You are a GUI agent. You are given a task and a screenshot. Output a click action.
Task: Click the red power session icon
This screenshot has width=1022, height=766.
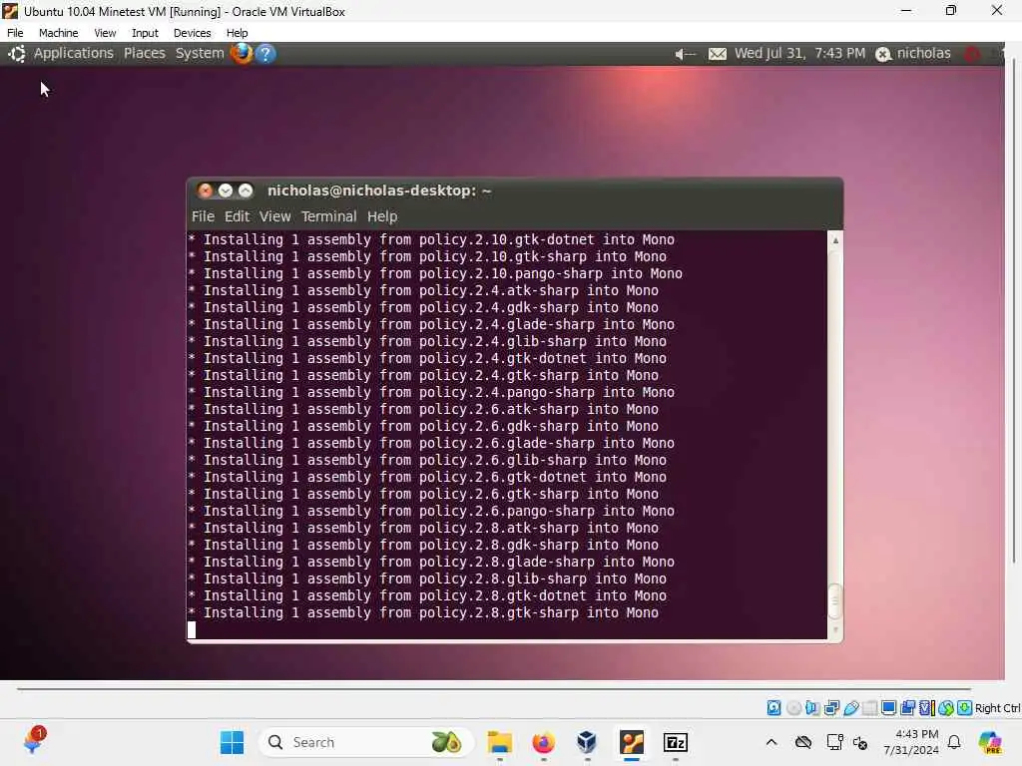(x=972, y=54)
